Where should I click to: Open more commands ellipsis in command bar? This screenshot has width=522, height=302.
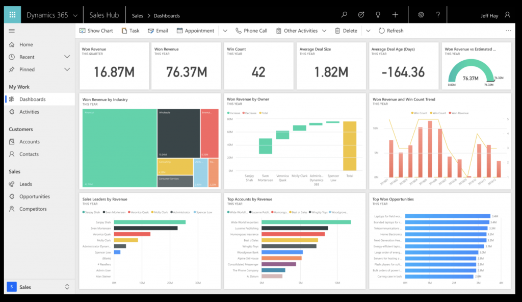pos(508,31)
